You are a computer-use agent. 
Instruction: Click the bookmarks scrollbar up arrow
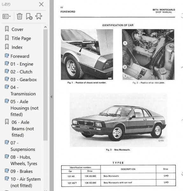point(46,27)
